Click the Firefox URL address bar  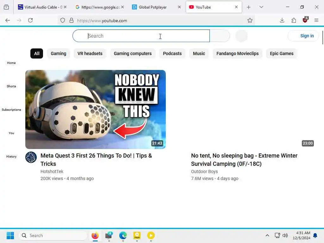click(x=156, y=21)
